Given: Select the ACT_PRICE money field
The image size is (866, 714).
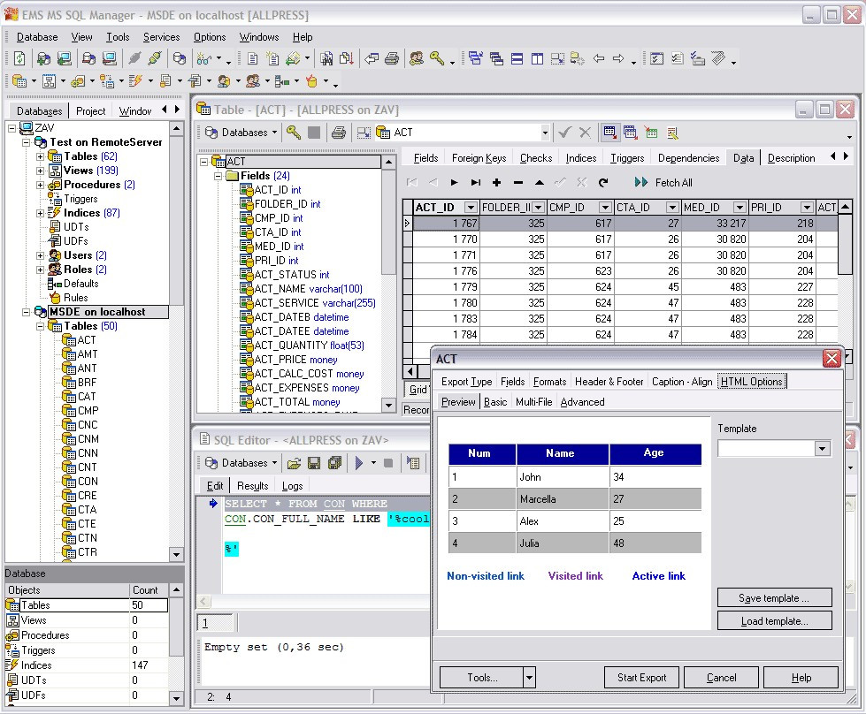Looking at the screenshot, I should [295, 360].
